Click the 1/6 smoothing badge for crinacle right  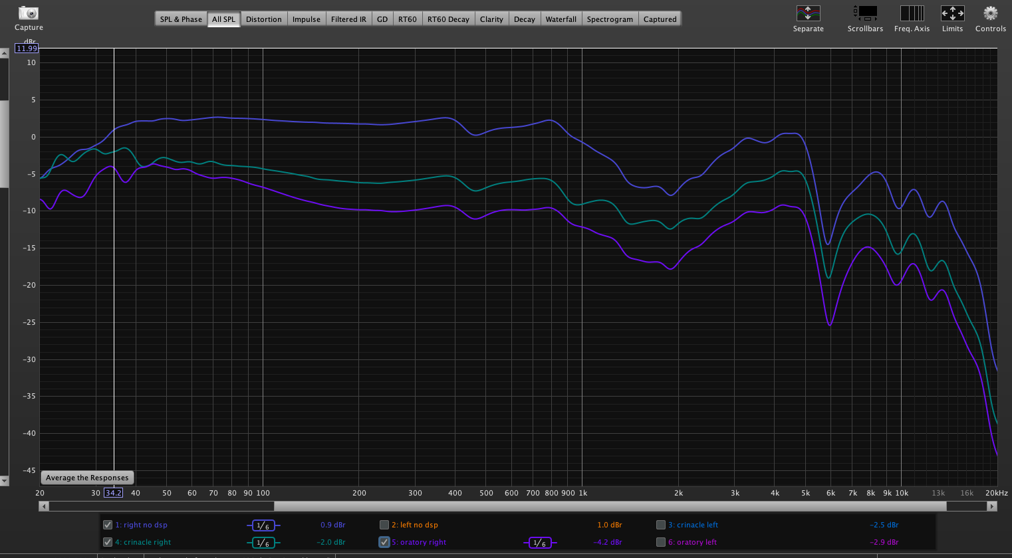pos(263,543)
